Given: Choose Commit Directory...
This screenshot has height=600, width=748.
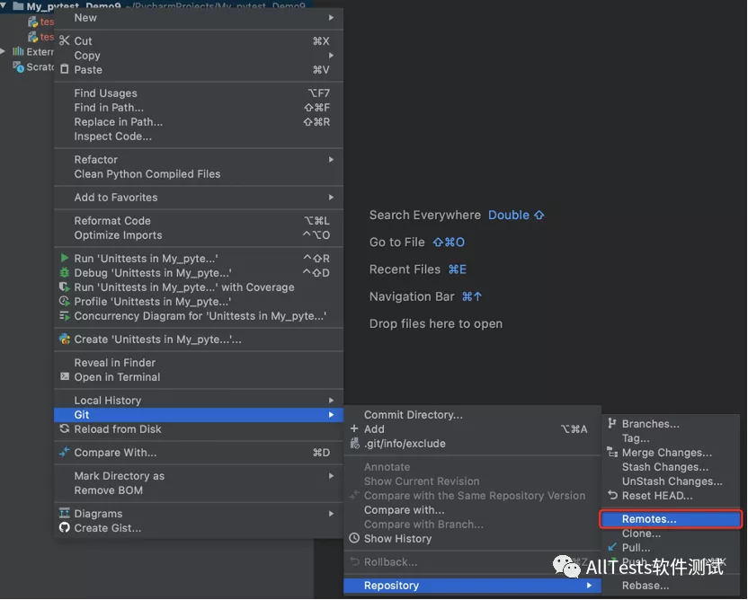Looking at the screenshot, I should 472,415.
